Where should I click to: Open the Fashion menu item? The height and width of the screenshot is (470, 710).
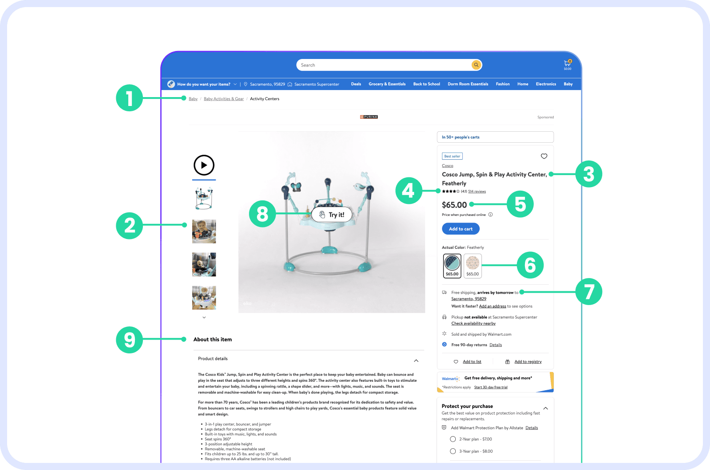tap(503, 84)
